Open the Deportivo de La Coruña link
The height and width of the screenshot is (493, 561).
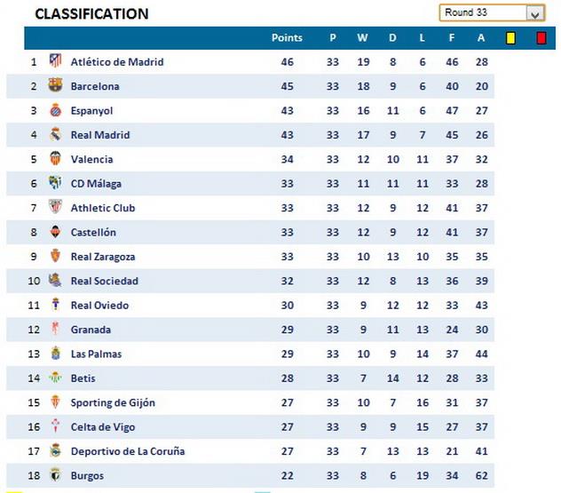[x=128, y=451]
